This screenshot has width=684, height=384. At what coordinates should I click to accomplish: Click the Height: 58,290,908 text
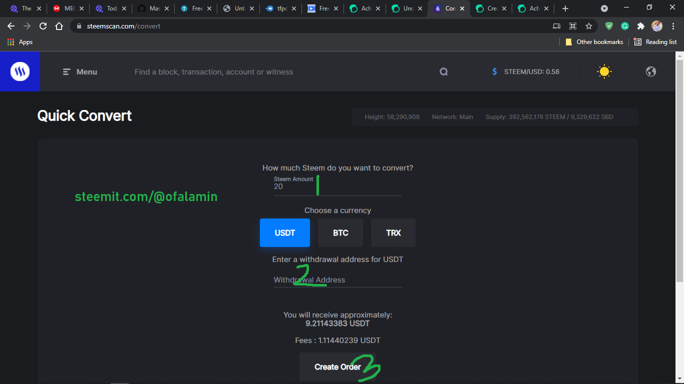click(x=392, y=117)
